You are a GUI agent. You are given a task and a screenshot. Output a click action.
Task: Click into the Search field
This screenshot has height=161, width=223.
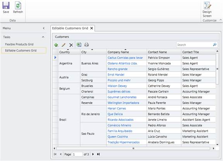194,45
